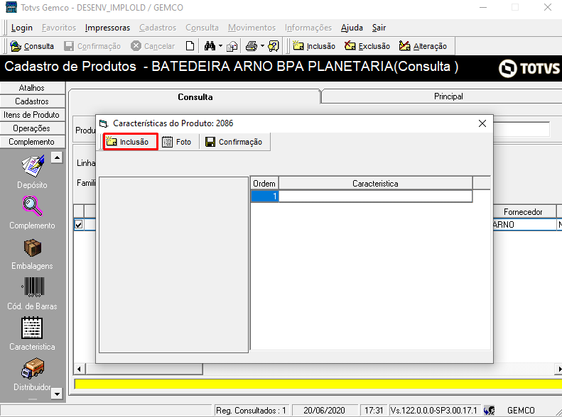Click the Caracteristica column header

375,184
